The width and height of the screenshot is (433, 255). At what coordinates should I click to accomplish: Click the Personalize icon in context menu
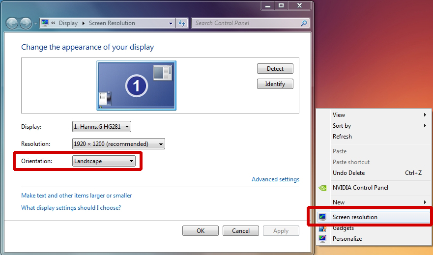pos(322,239)
